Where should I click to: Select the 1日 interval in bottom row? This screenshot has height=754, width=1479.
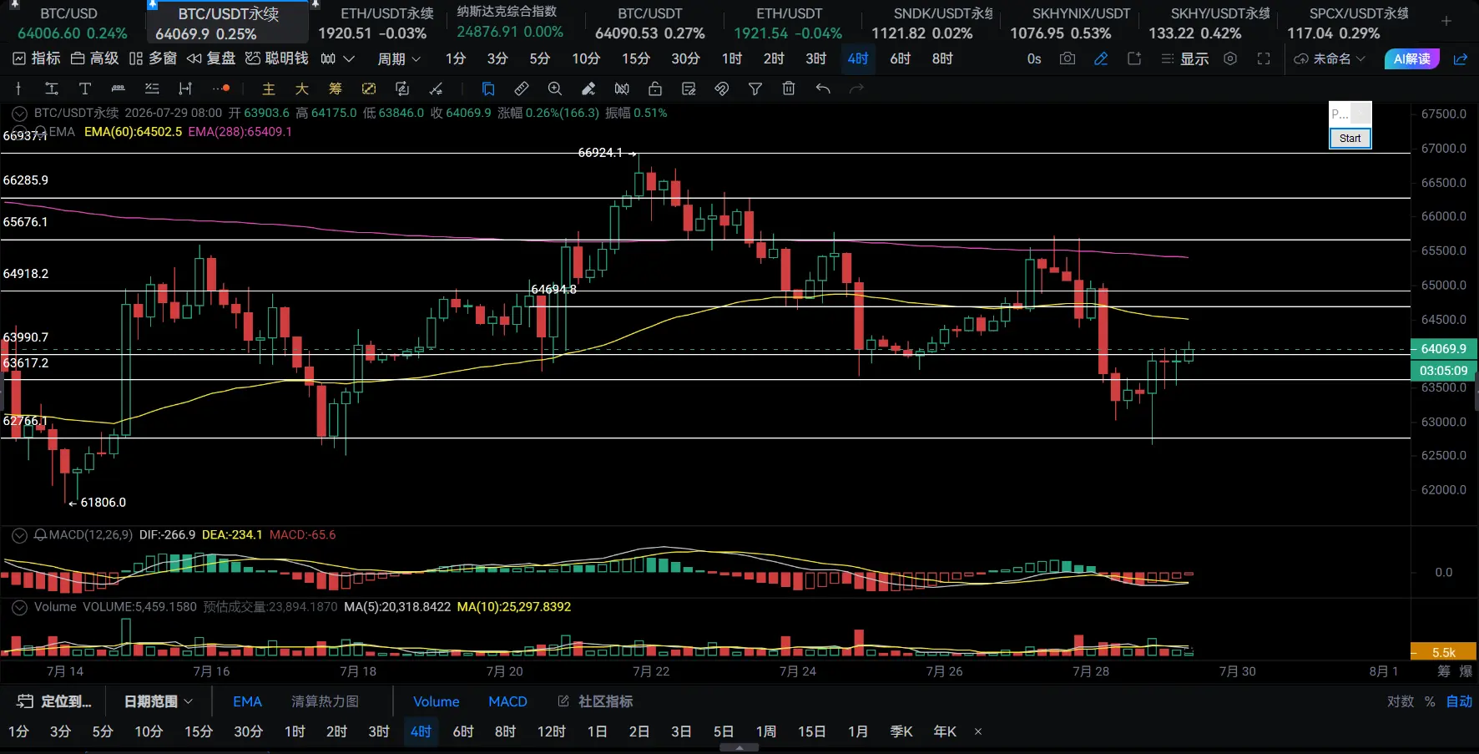[x=597, y=731]
